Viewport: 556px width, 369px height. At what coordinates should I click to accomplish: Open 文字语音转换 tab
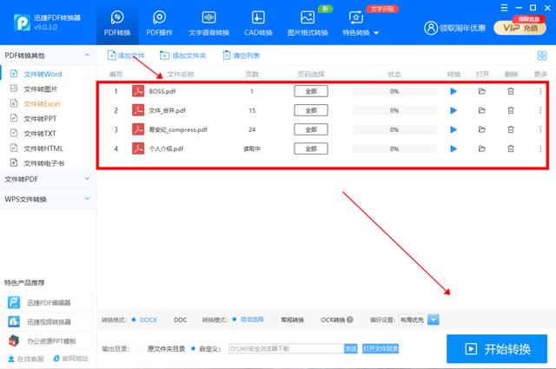point(208,23)
